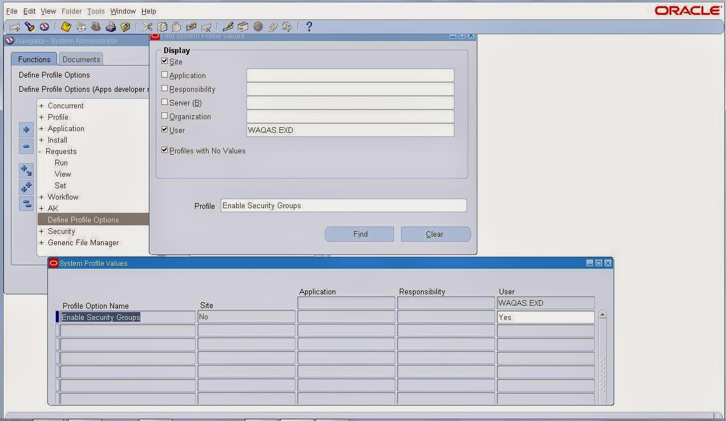Uncheck the Site display checkbox
This screenshot has width=726, height=421.
pyautogui.click(x=164, y=62)
